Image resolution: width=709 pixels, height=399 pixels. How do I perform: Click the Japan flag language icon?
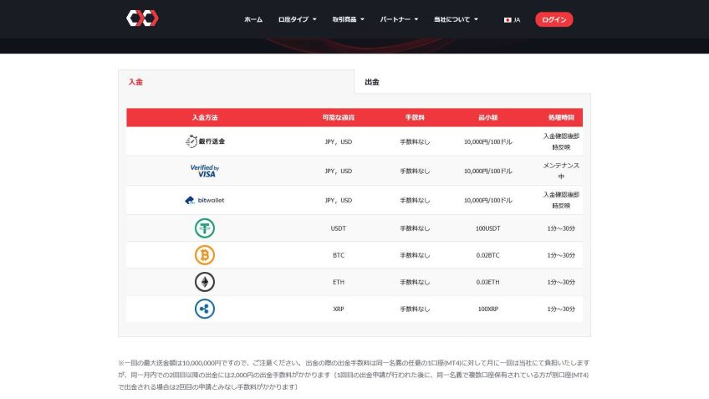(x=508, y=19)
